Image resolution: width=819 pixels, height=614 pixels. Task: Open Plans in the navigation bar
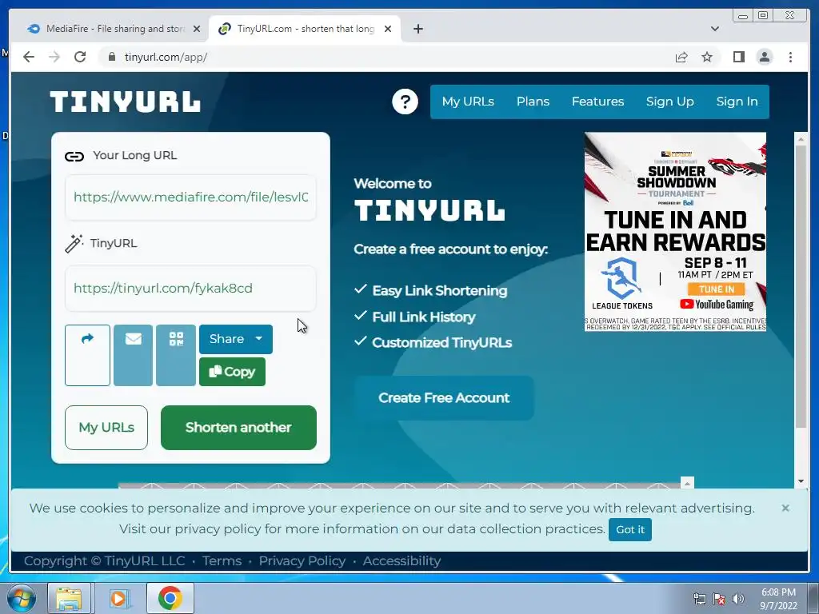[x=533, y=102]
